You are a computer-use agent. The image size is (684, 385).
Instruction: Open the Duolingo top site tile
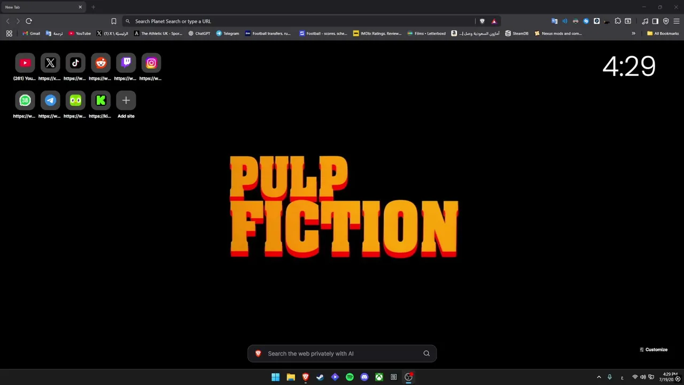[75, 101]
